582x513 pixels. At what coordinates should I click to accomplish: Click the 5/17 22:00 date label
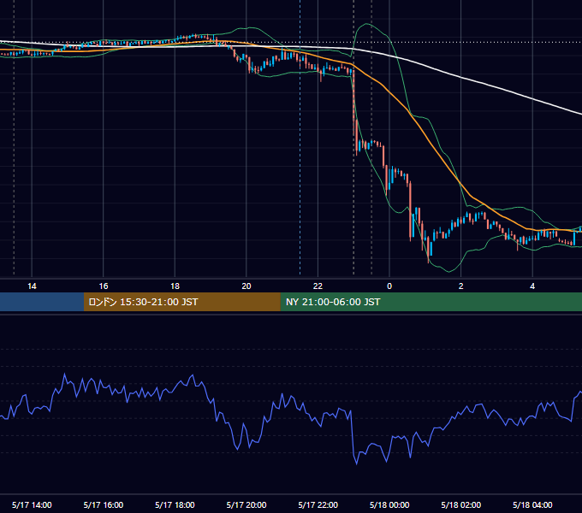pyautogui.click(x=318, y=504)
